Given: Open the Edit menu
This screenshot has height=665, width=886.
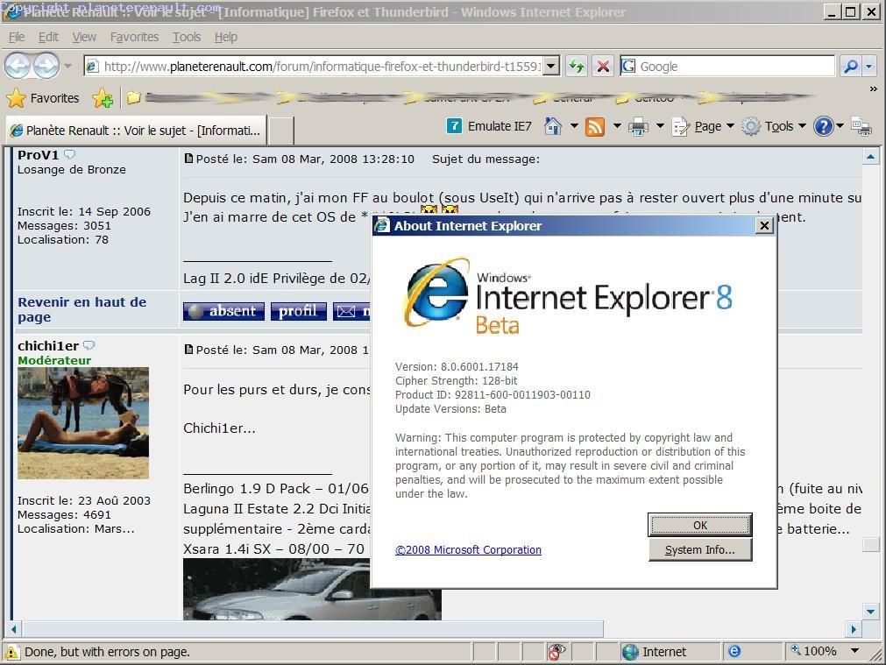Looking at the screenshot, I should (48, 37).
